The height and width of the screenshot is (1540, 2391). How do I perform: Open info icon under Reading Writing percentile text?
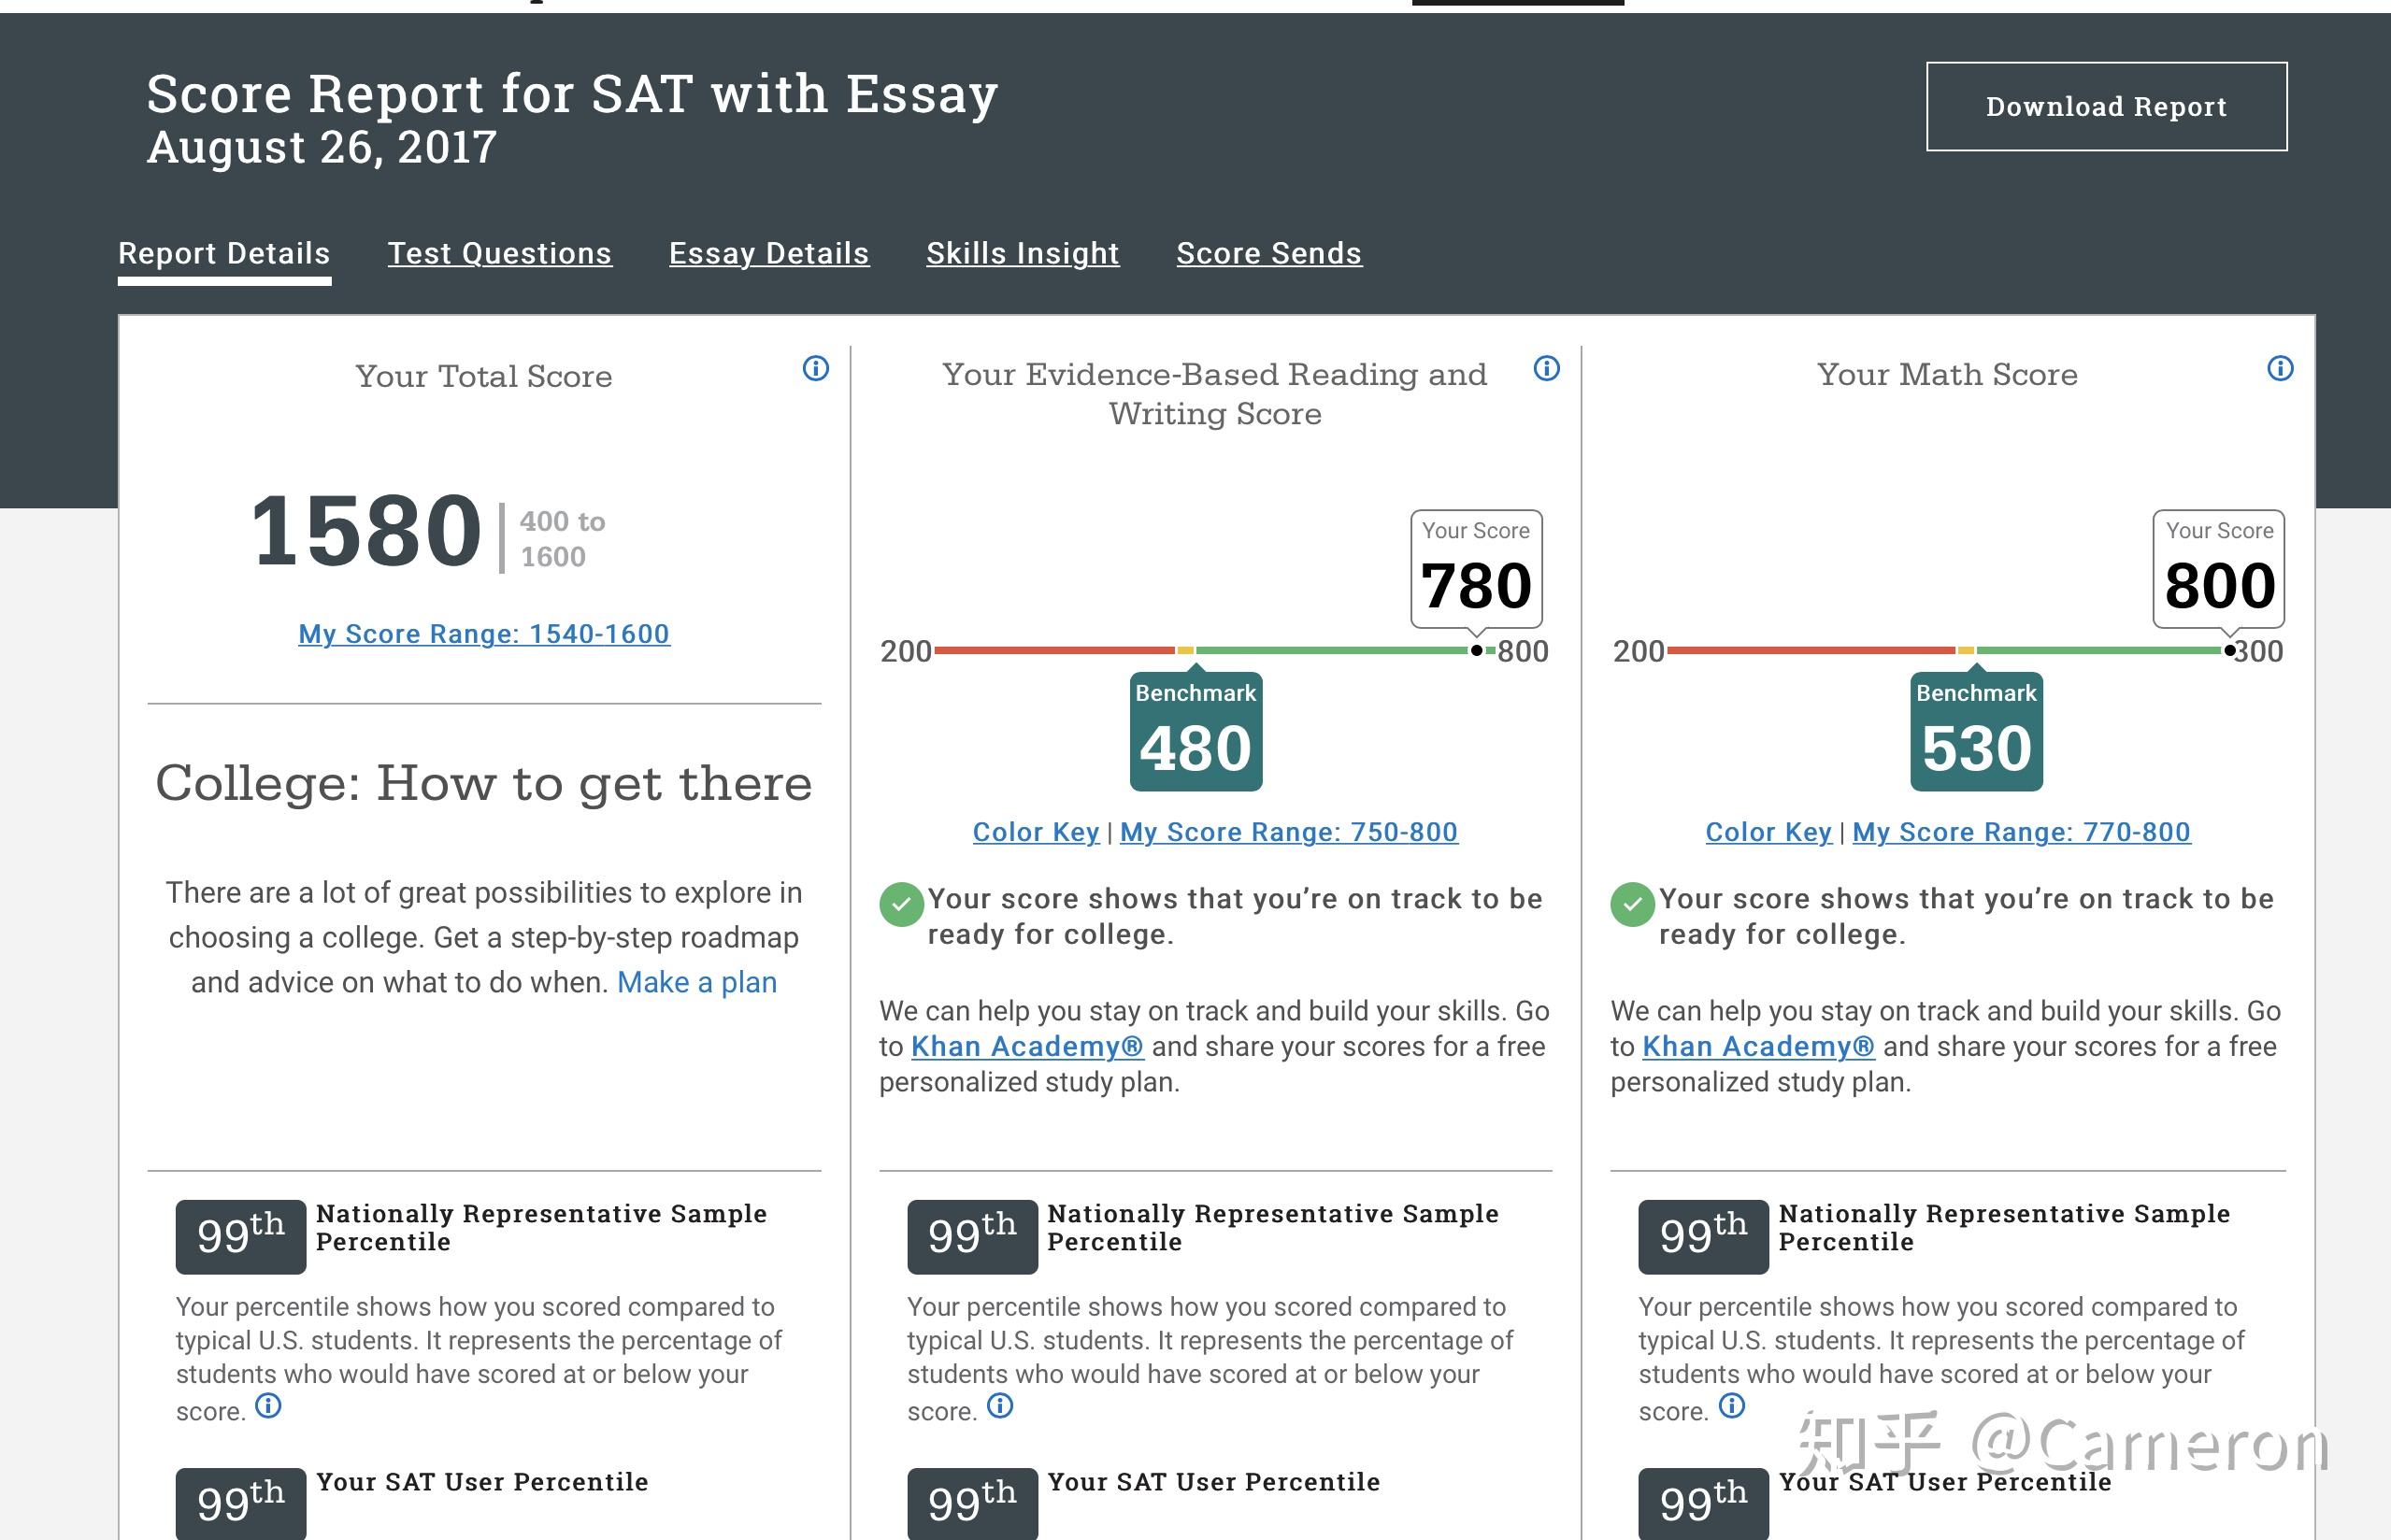[x=1000, y=1406]
